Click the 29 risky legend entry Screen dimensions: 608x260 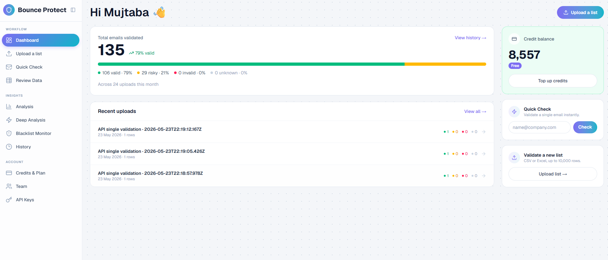pyautogui.click(x=153, y=73)
